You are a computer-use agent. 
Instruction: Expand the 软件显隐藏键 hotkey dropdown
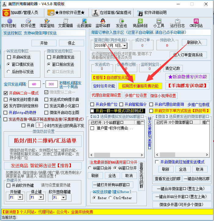(64, 198)
